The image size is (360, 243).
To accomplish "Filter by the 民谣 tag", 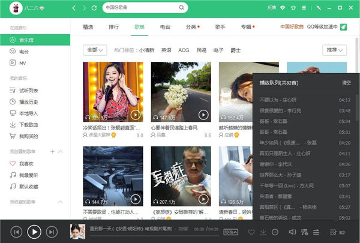I will [x=202, y=50].
